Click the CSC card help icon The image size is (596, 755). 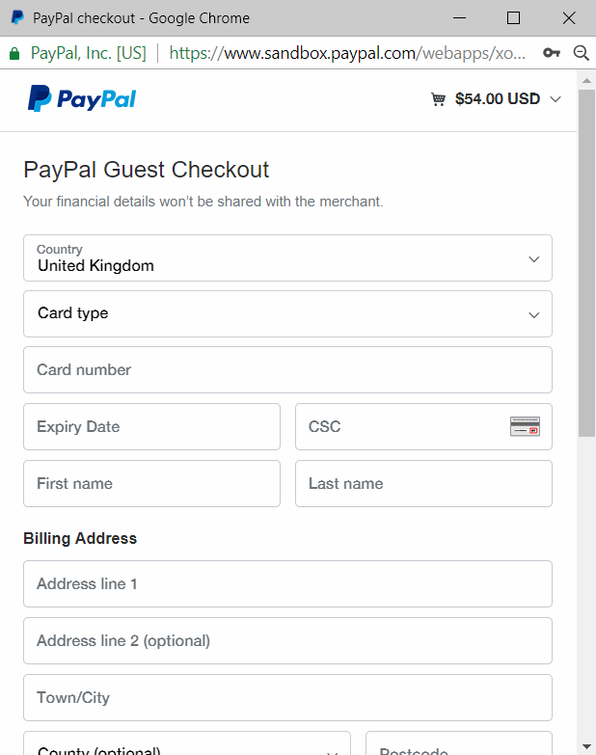coord(525,426)
